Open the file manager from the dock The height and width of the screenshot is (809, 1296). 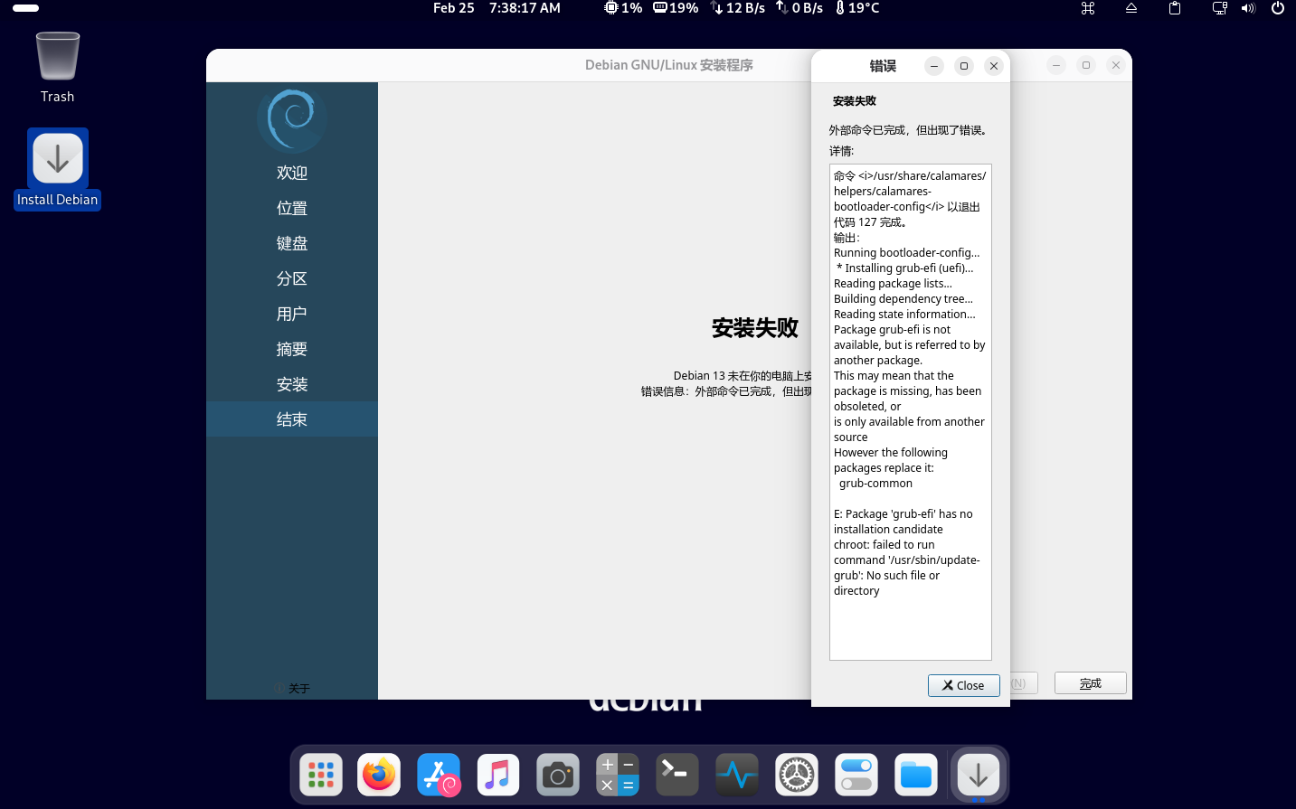[x=916, y=775]
